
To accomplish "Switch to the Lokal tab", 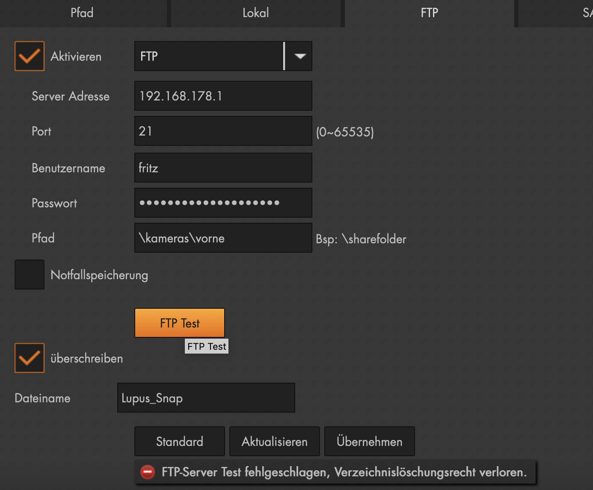I will (256, 13).
